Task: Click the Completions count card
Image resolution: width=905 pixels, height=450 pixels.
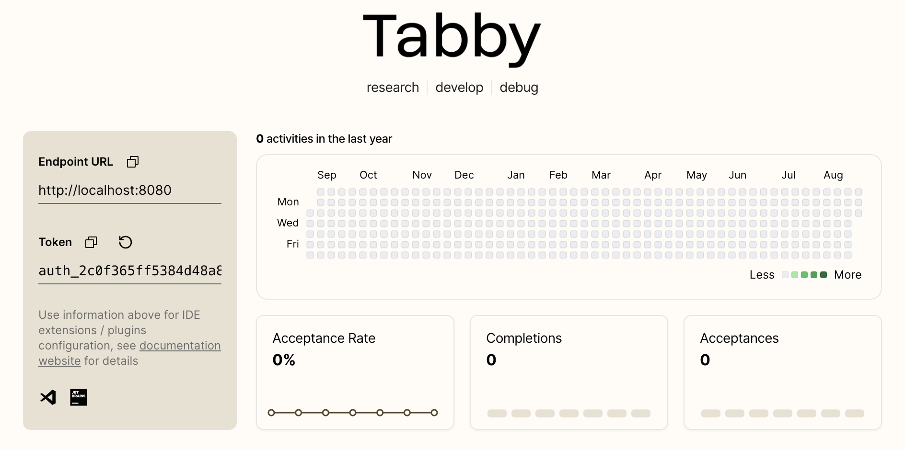Action: pos(569,372)
